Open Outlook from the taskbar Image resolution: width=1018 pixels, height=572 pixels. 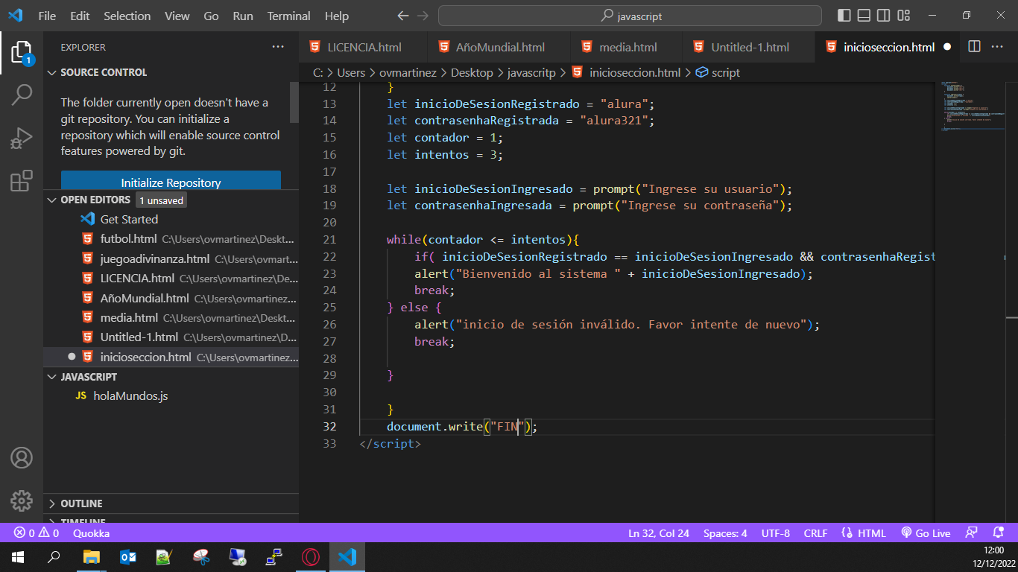[x=127, y=556]
